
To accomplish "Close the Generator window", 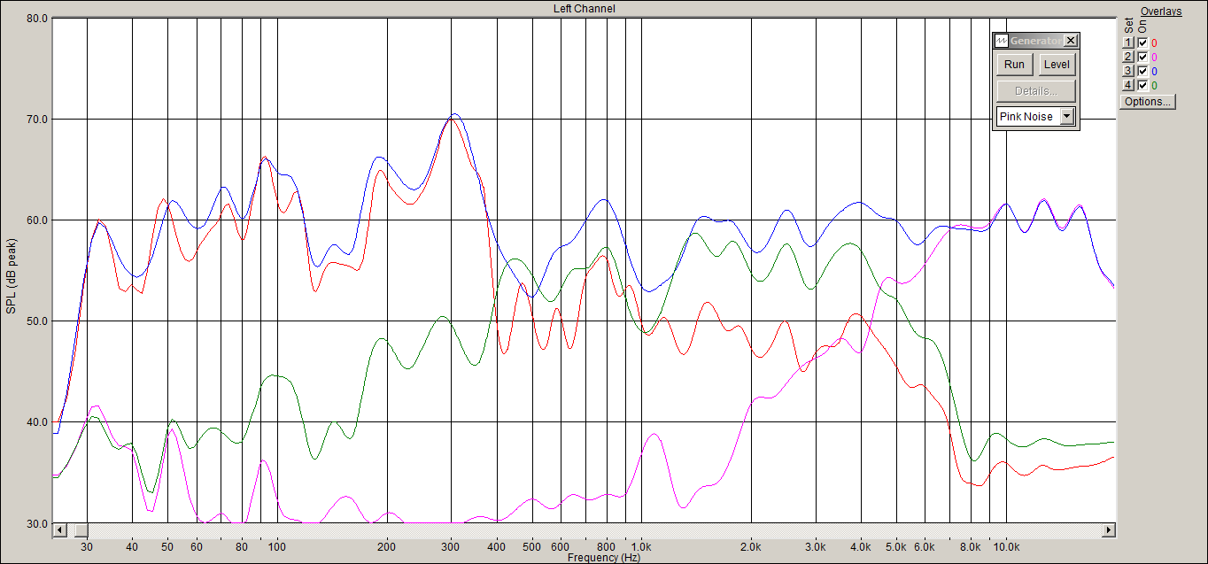I will click(x=1071, y=41).
